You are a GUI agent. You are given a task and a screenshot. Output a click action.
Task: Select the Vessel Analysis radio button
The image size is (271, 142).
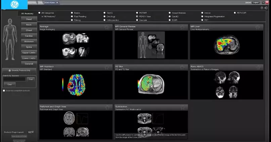170,13
